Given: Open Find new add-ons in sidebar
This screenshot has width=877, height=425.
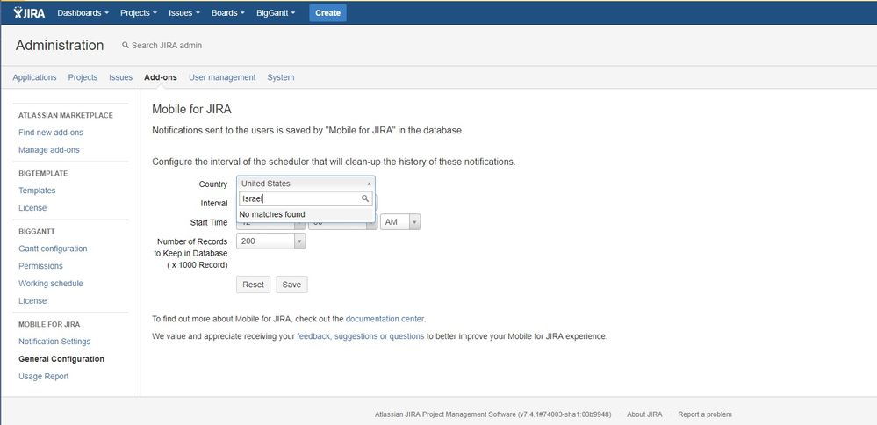Looking at the screenshot, I should tap(51, 133).
